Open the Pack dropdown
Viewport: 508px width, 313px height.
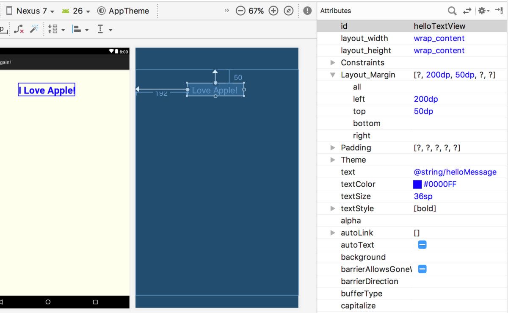[56, 29]
